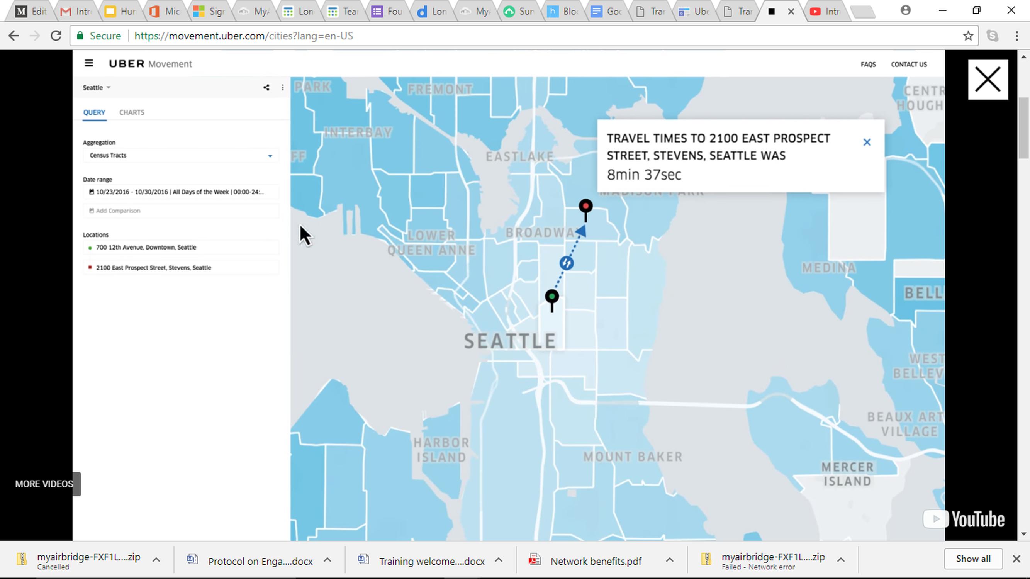Expand options for Training welcome docx download
The image size is (1030, 579).
pos(498,560)
